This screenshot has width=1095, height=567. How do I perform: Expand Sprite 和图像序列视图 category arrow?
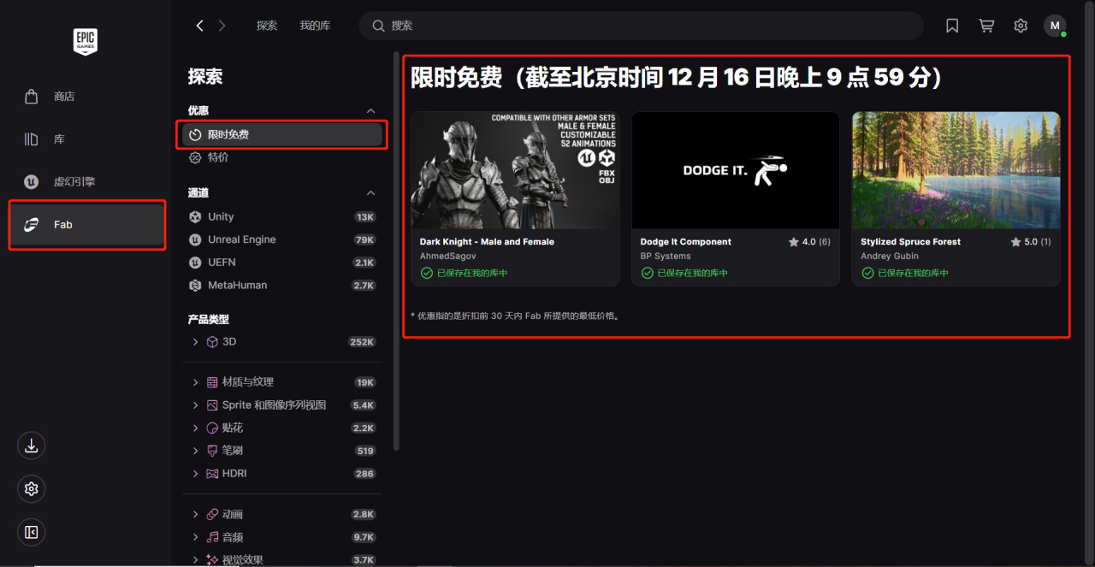pos(195,405)
